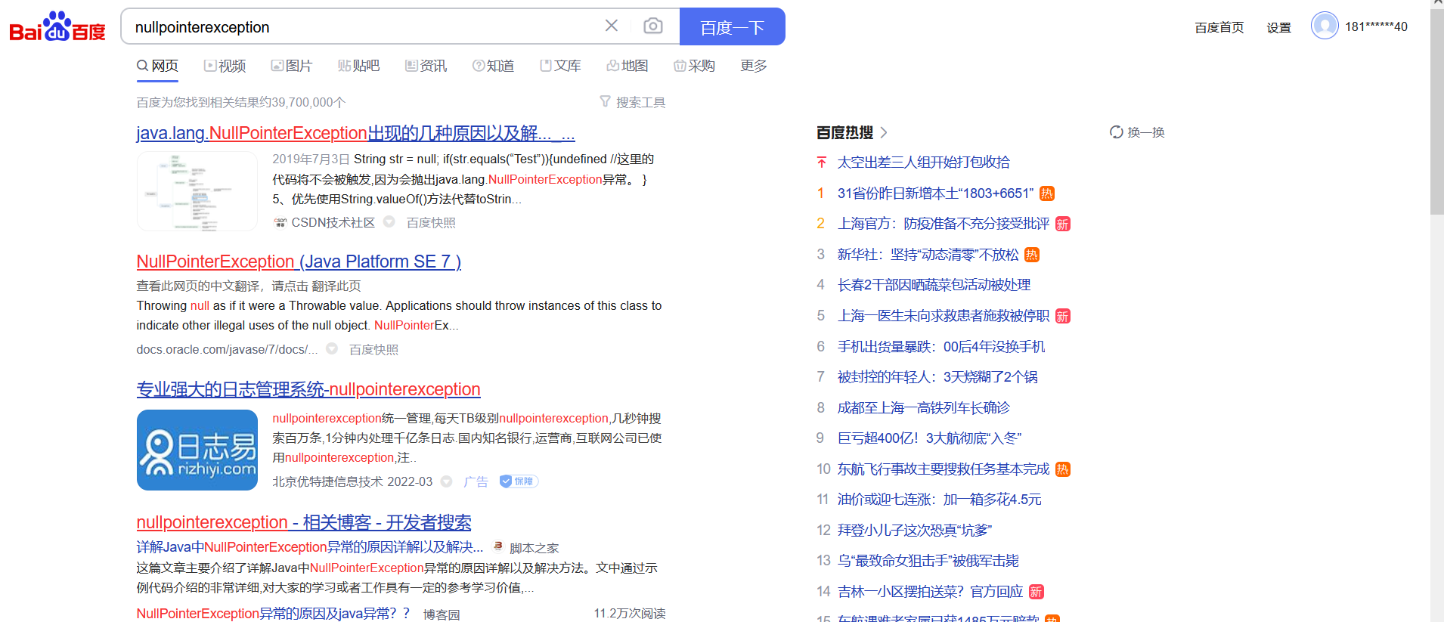Open 油价或迎七连涨 hot search item
1444x622 pixels.
click(940, 500)
